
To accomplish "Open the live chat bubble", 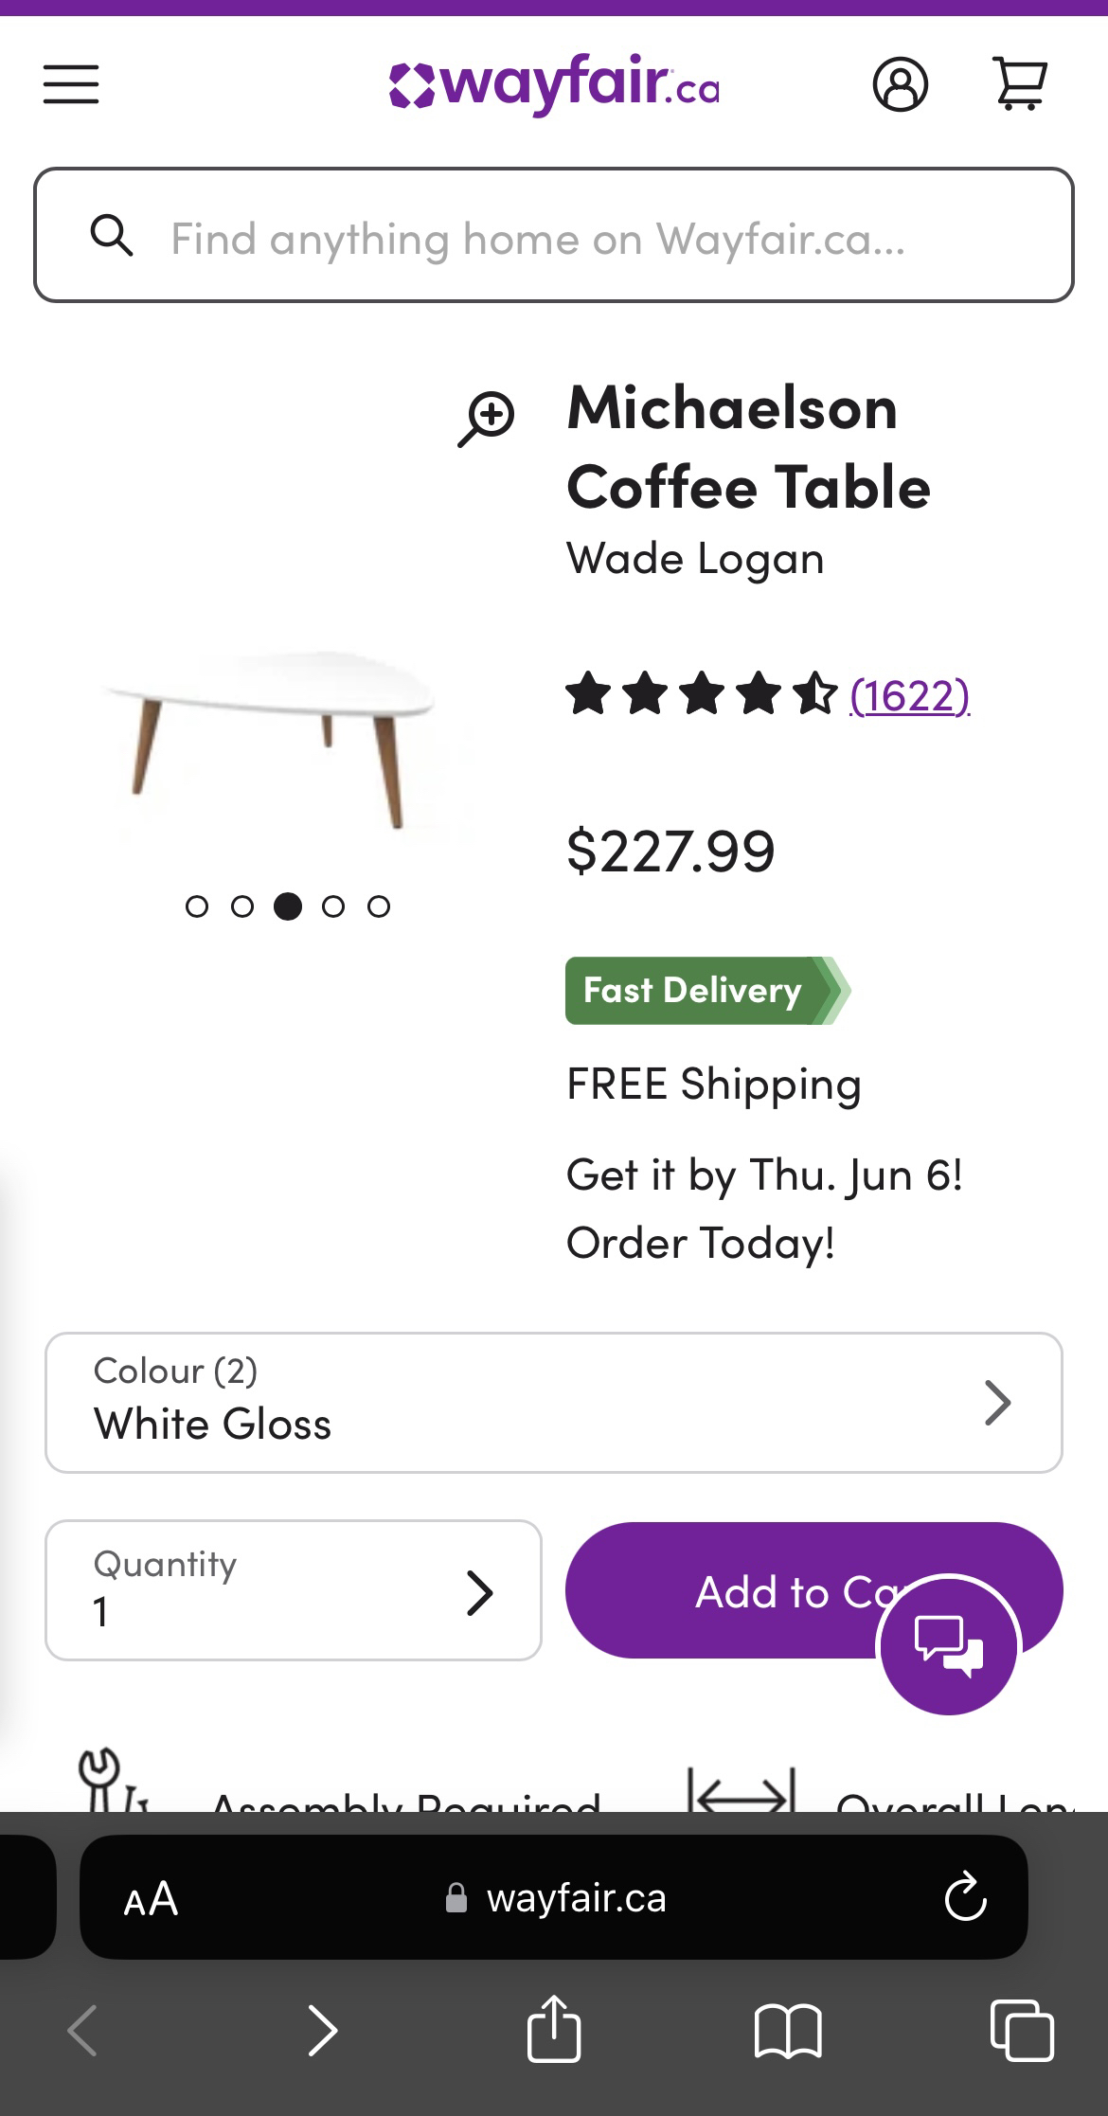I will [x=949, y=1644].
